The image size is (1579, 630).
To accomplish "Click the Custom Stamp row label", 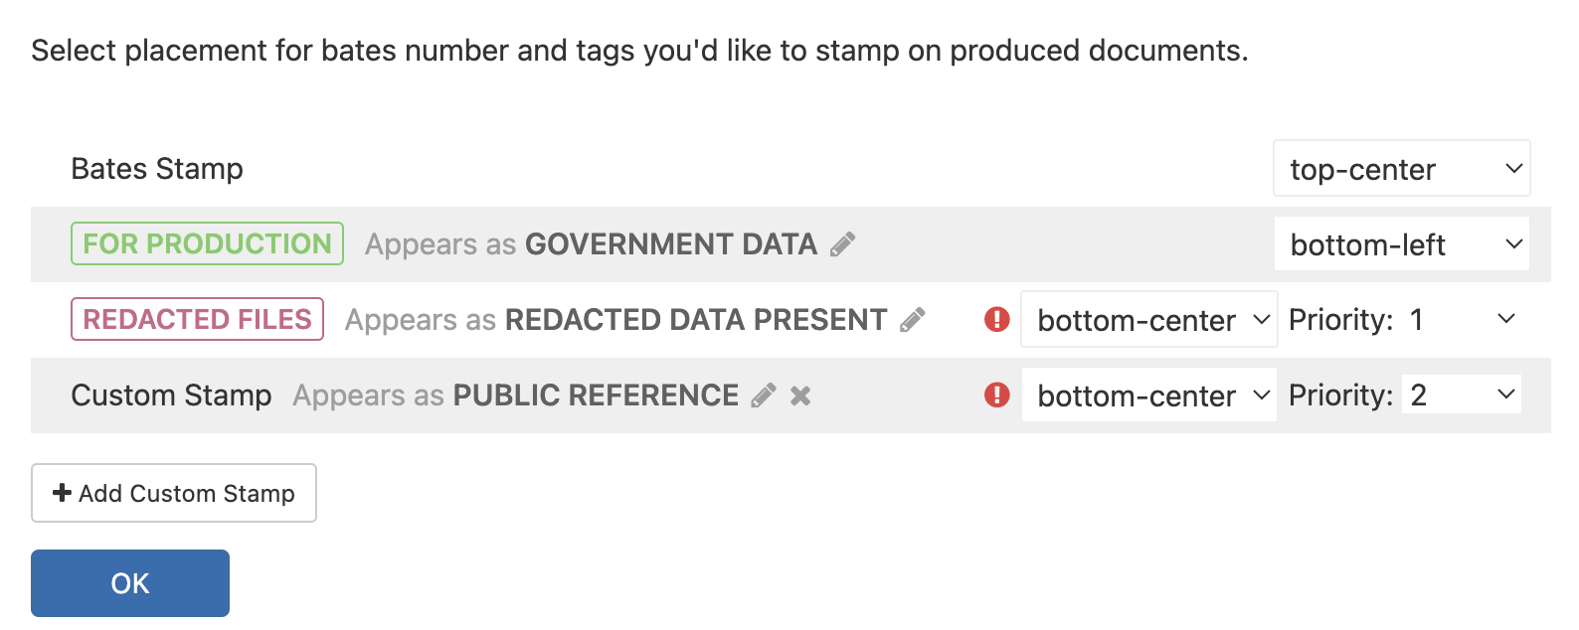I will pos(171,394).
